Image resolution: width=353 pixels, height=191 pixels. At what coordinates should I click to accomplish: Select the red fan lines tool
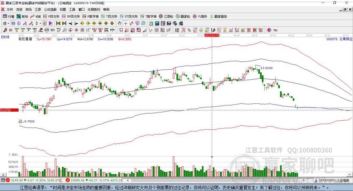(127, 30)
